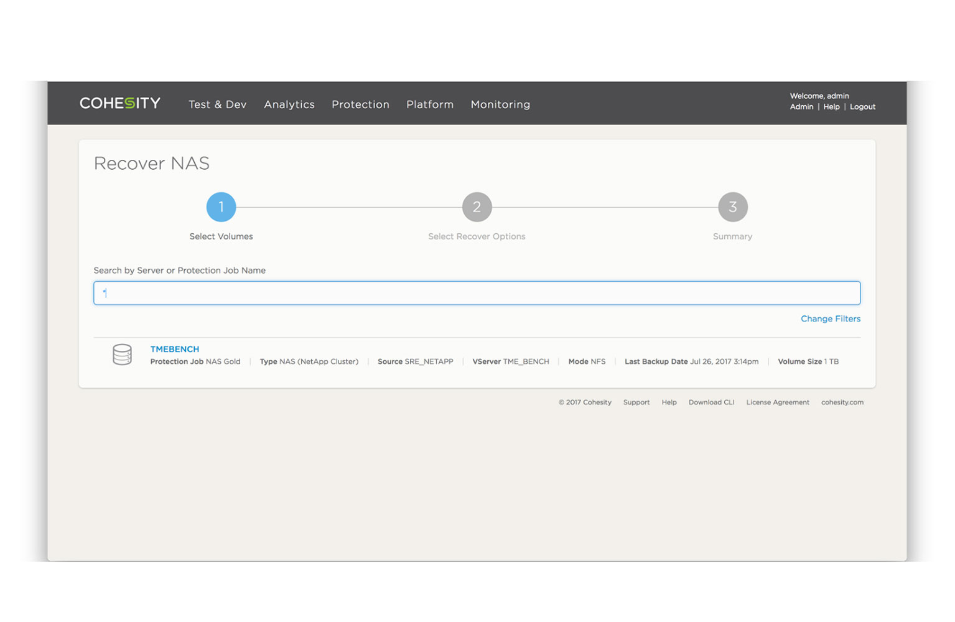Log out using the Logout link
955x622 pixels.
[x=862, y=107]
